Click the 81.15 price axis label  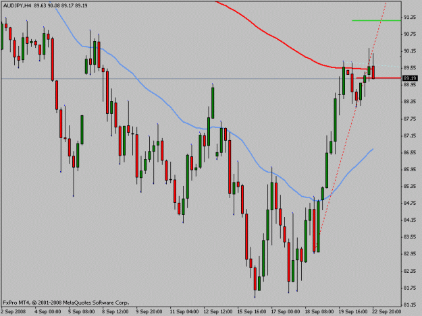(x=410, y=305)
